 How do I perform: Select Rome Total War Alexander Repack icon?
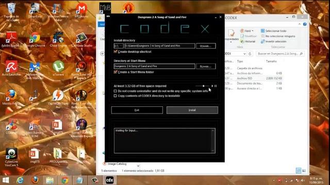[81, 128]
